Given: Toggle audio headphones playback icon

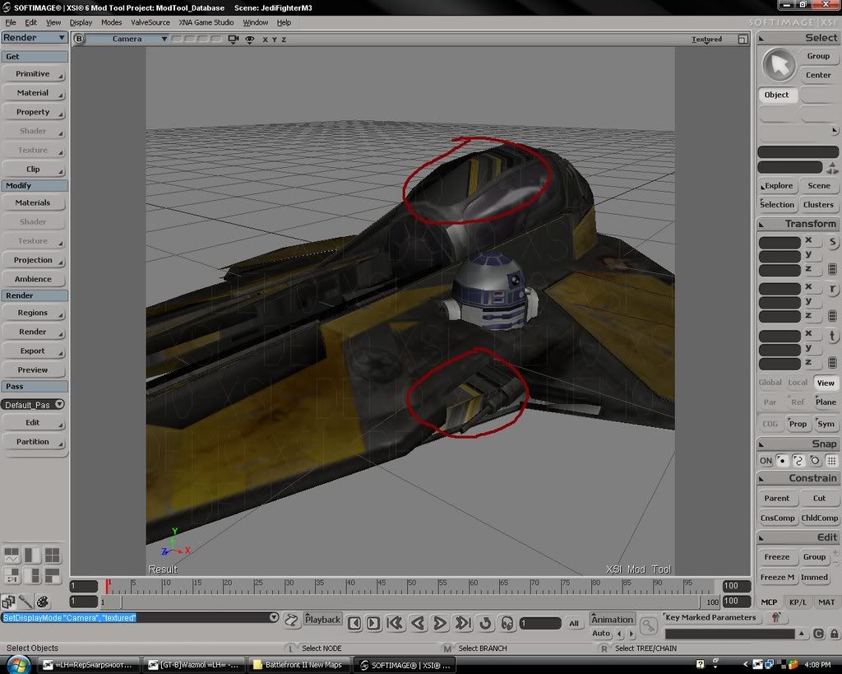Looking at the screenshot, I should [x=507, y=624].
